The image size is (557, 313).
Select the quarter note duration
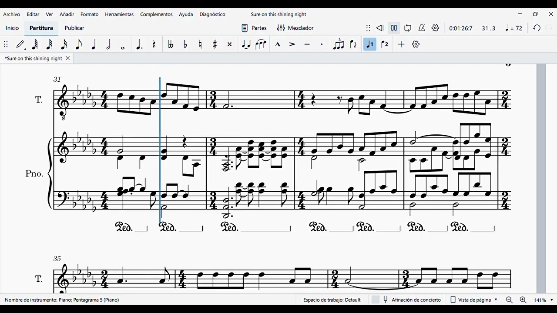(94, 44)
